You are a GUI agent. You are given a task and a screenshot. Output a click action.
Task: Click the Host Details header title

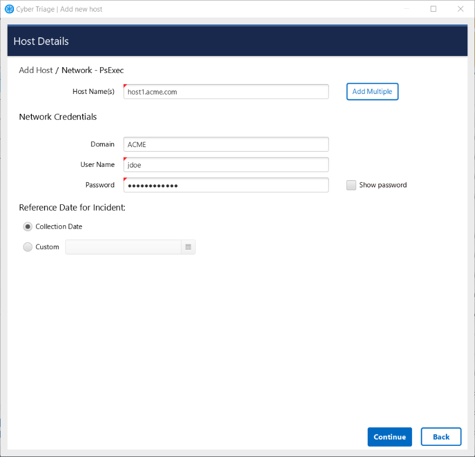click(x=41, y=41)
